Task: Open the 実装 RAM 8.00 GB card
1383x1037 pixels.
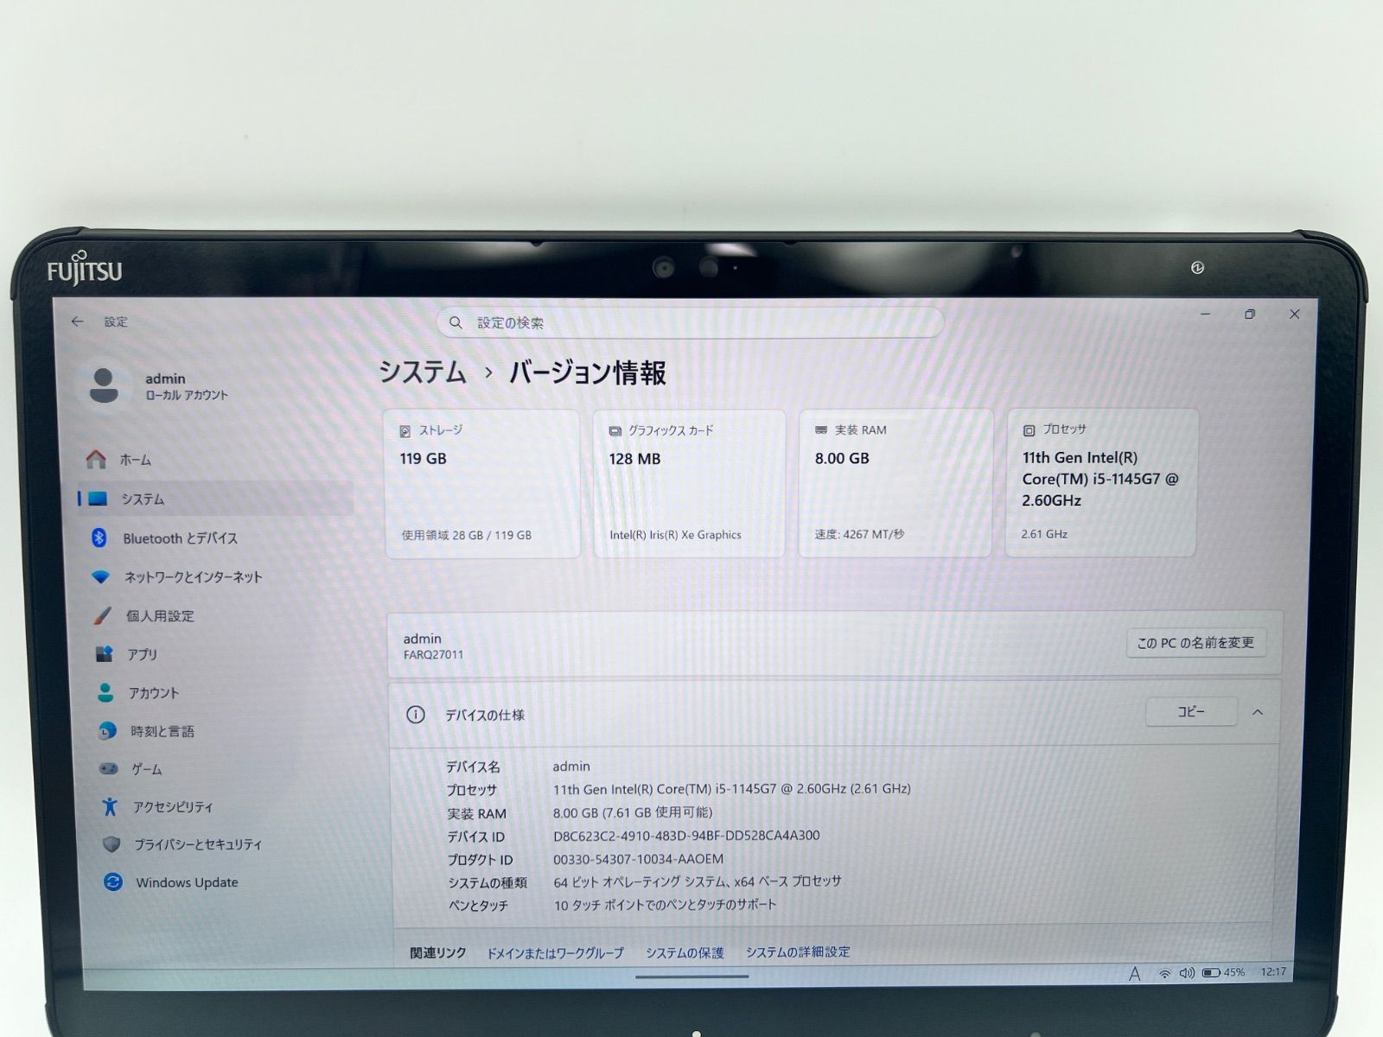Action: click(895, 483)
